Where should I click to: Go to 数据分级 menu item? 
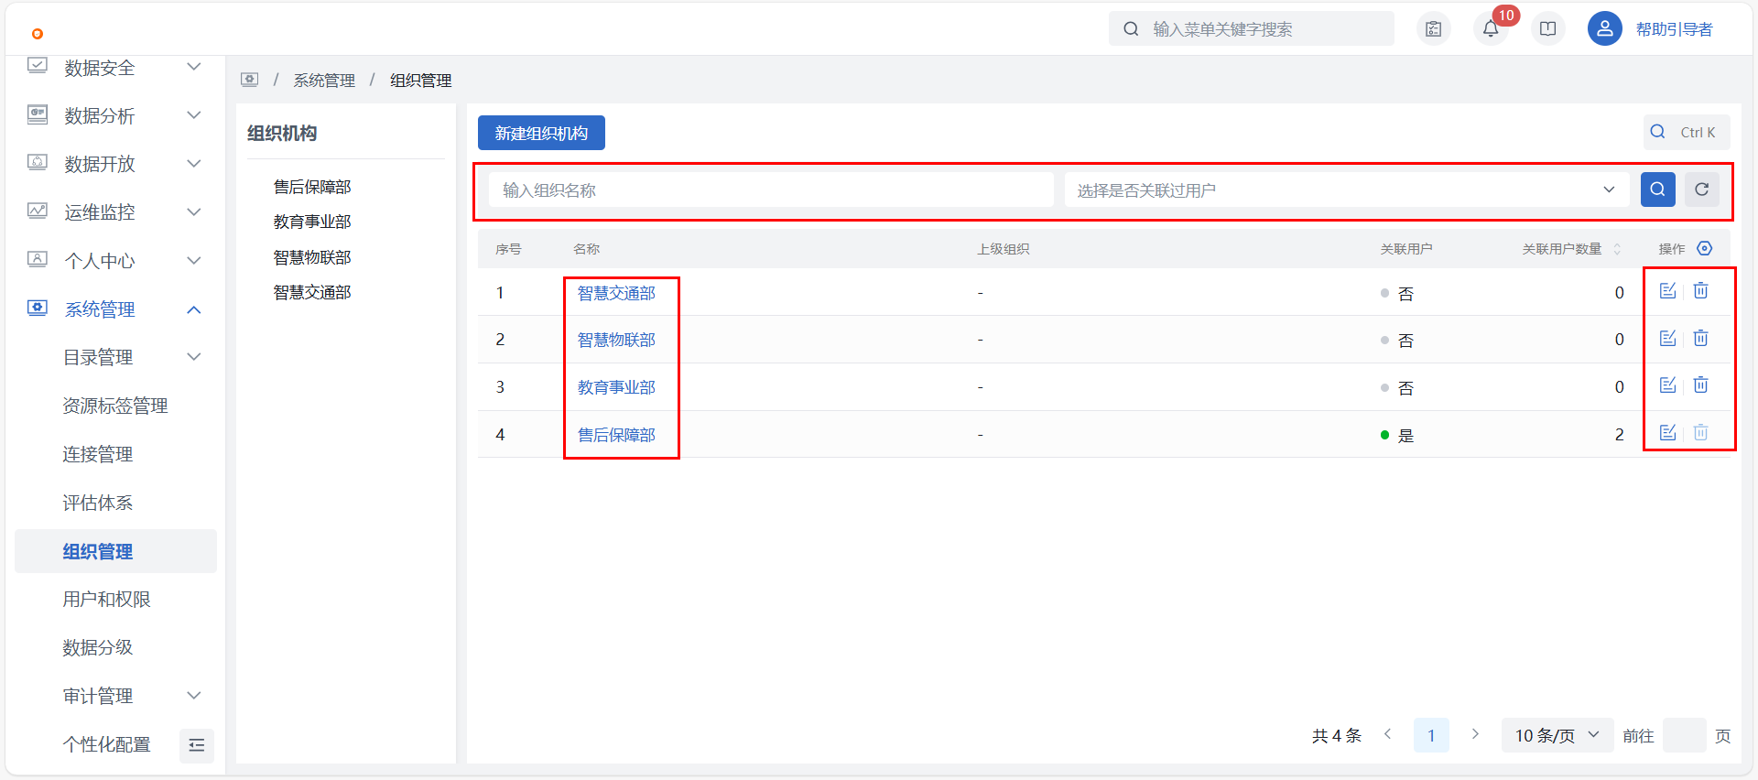tap(98, 648)
